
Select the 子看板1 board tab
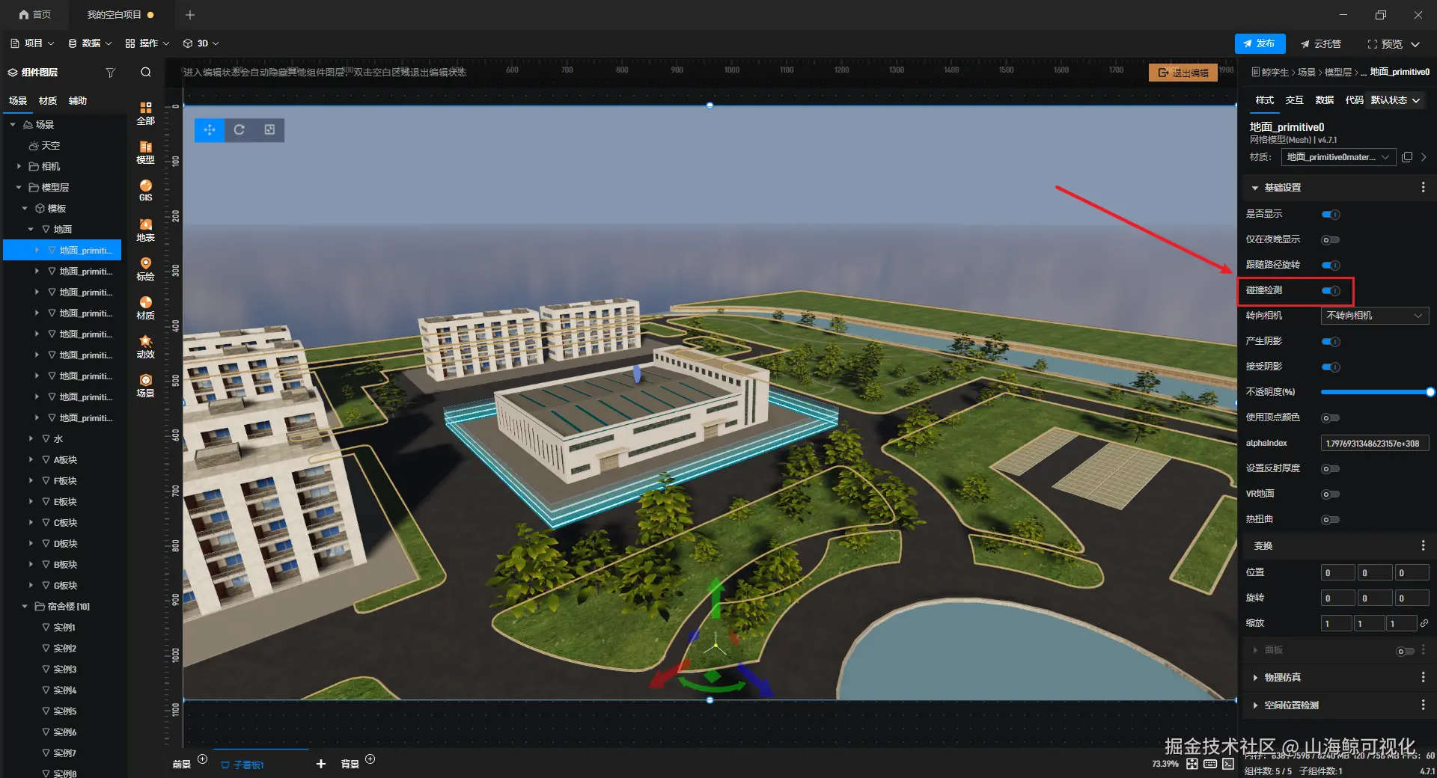[x=242, y=765]
